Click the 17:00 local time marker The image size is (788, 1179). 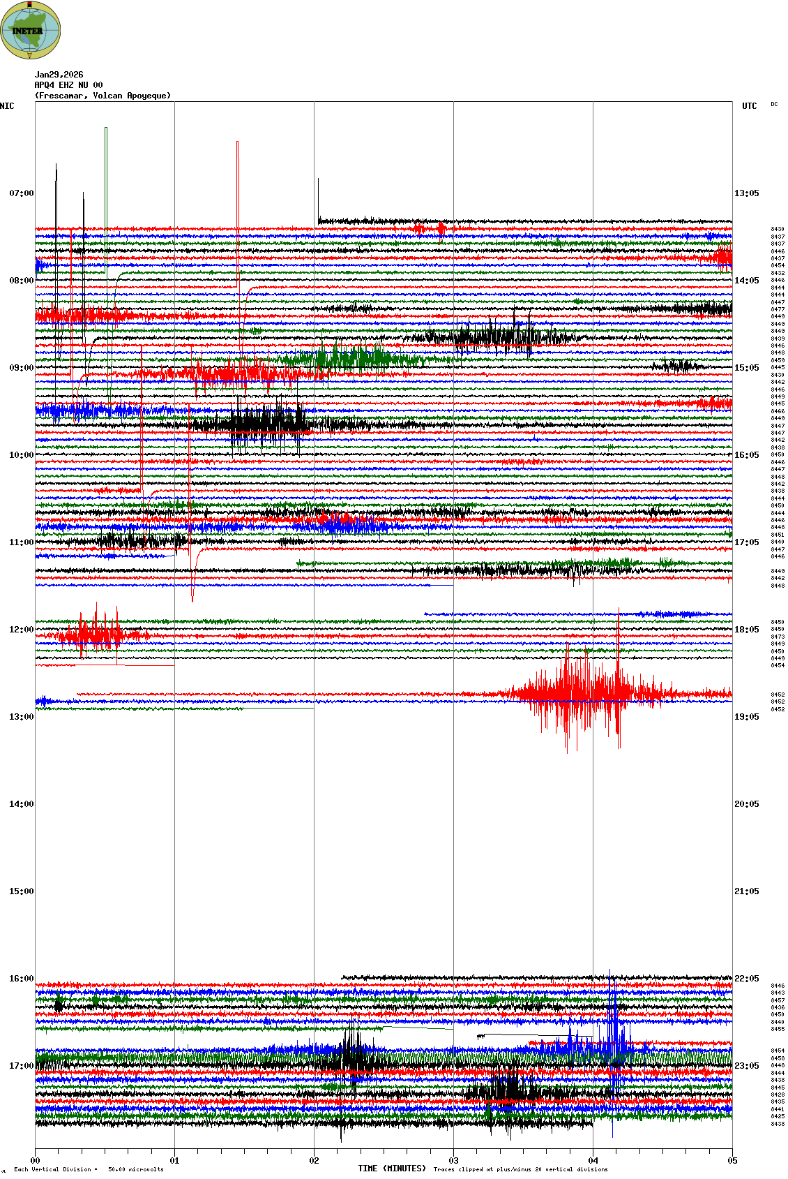click(21, 1066)
